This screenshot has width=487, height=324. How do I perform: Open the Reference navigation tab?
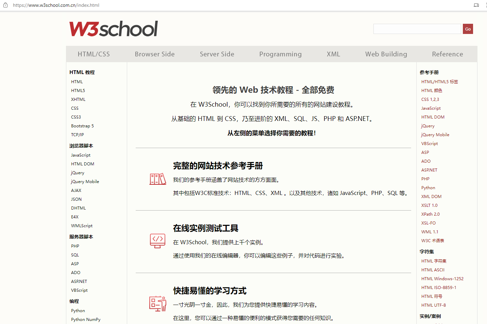448,54
